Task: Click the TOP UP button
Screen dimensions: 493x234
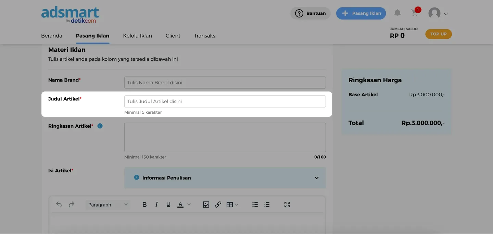Action: tap(438, 34)
